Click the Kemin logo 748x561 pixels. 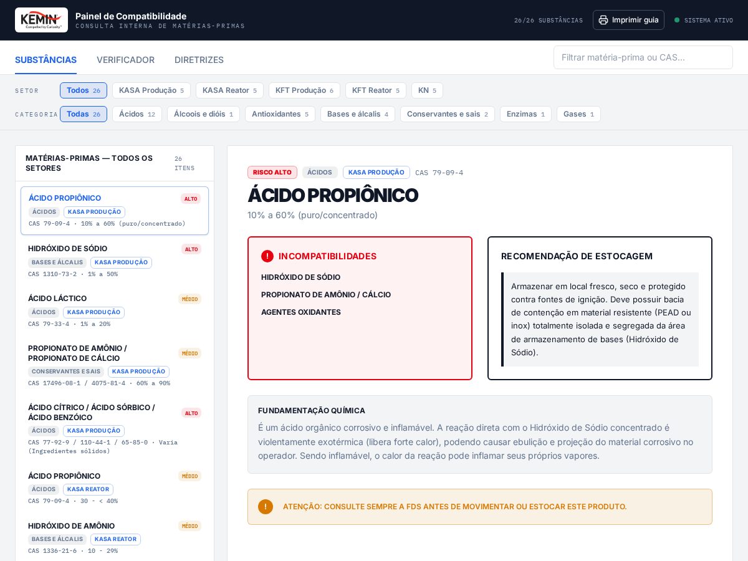coord(41,20)
